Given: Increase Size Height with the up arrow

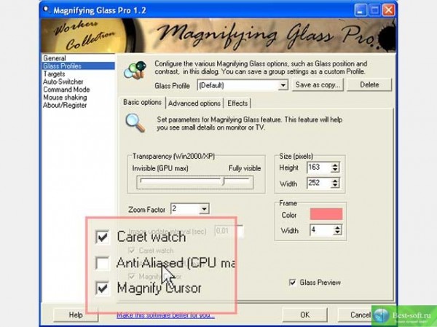Looking at the screenshot, I should (x=335, y=165).
